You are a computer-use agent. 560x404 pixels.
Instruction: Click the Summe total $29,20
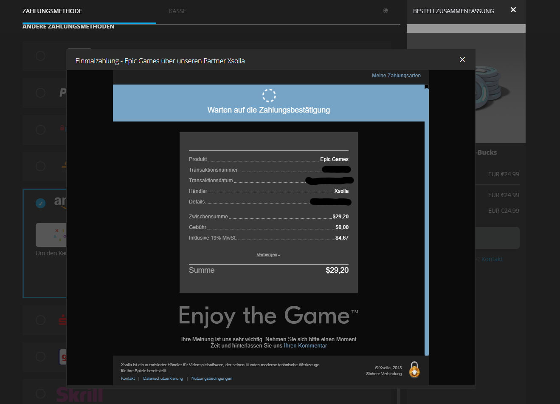click(337, 270)
